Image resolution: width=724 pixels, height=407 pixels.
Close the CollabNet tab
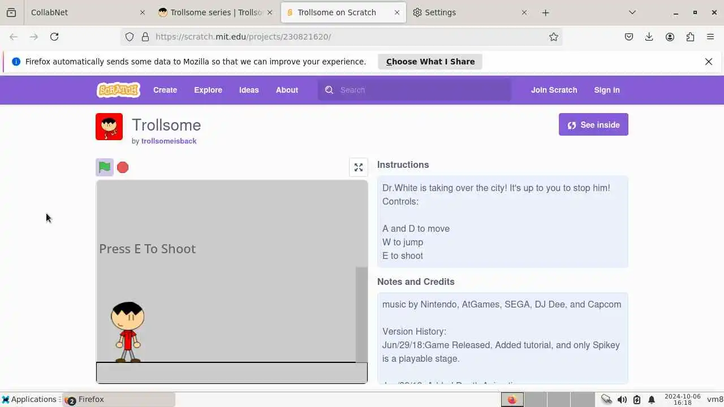[x=142, y=12]
